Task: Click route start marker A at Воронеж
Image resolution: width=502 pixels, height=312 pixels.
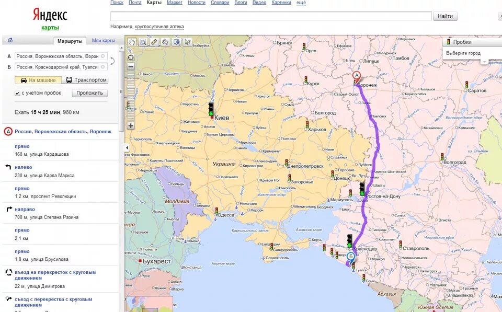Action: pyautogui.click(x=356, y=77)
